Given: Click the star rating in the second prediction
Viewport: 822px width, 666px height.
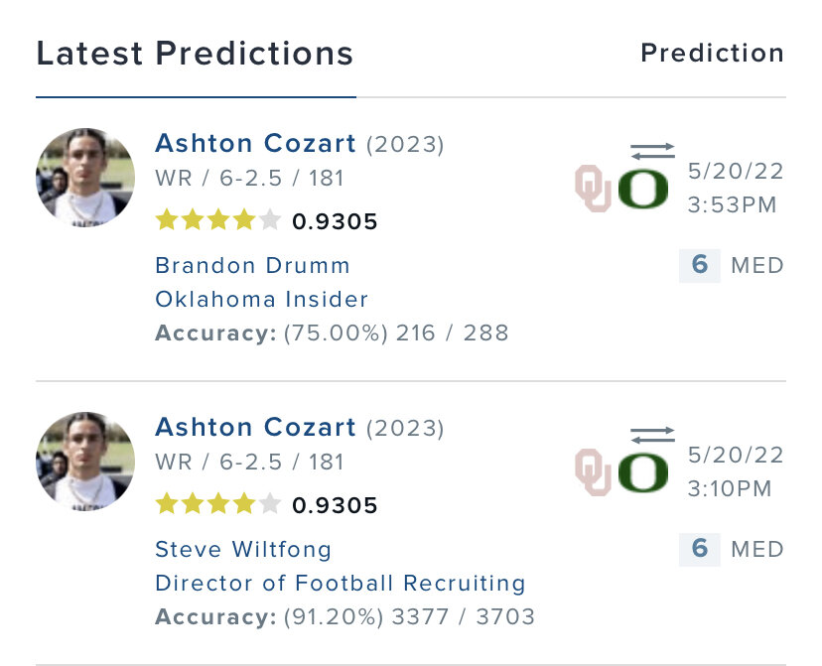Looking at the screenshot, I should pyautogui.click(x=218, y=505).
